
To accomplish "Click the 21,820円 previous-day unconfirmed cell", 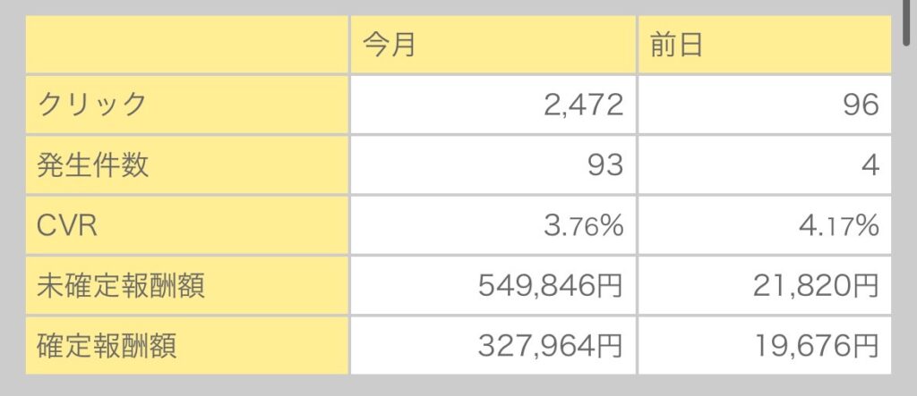I will pyautogui.click(x=765, y=286).
